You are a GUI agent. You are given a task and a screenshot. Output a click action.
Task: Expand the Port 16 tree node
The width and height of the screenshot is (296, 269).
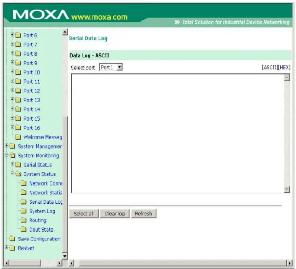point(12,127)
